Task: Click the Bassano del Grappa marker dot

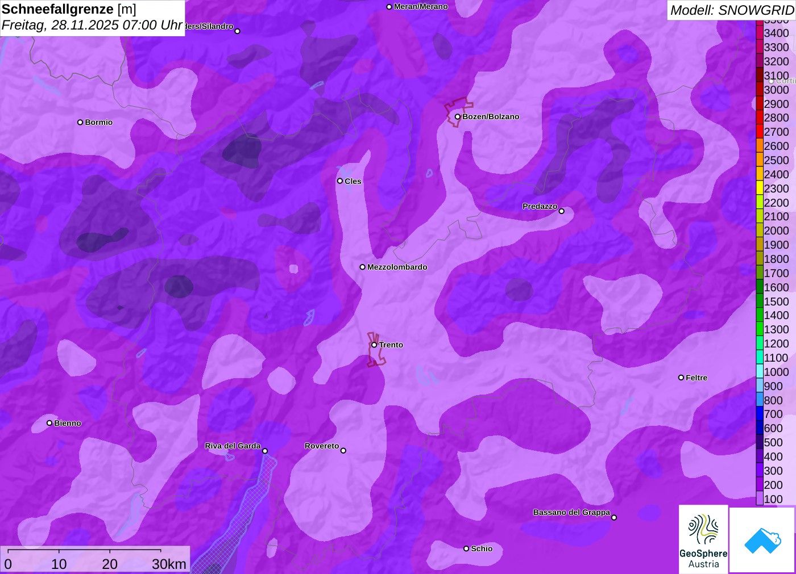Action: [614, 517]
